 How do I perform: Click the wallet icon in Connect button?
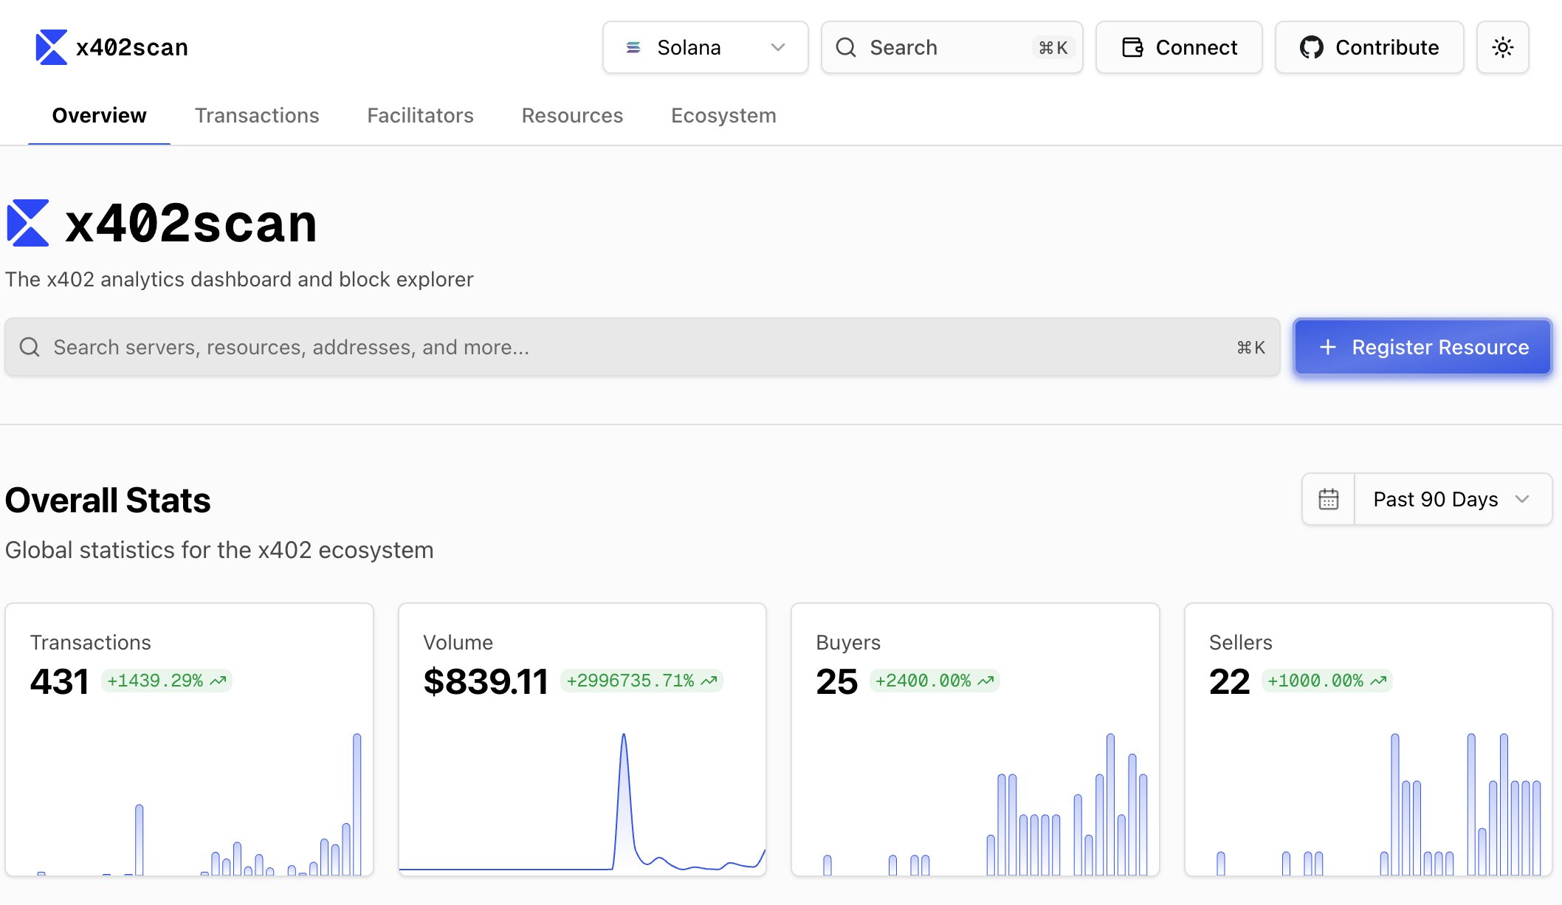click(x=1132, y=47)
